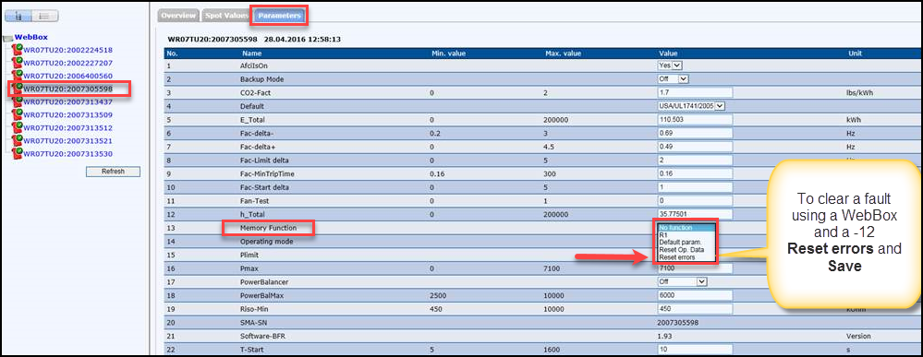The height and width of the screenshot is (357, 923).
Task: Open device link WR07TU20:2007305598
Action: pos(67,89)
